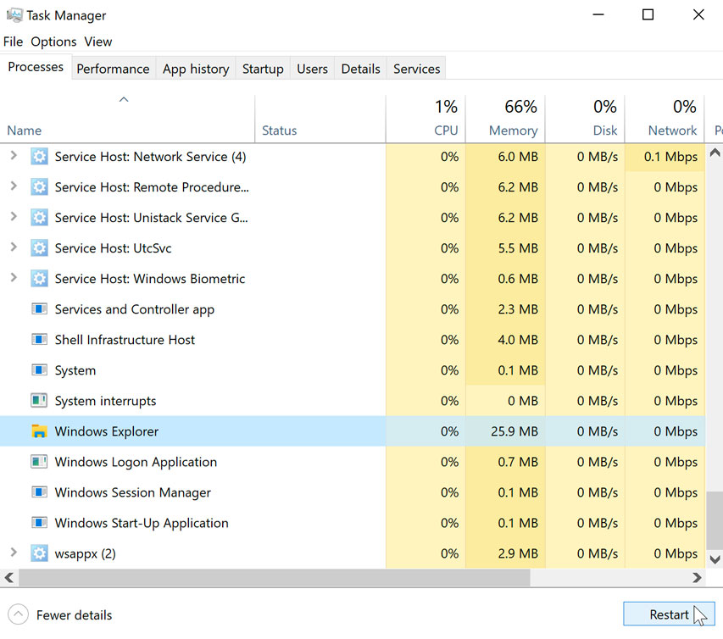Click the Task Manager icon in the title bar
Image resolution: width=723 pixels, height=639 pixels.
pos(14,14)
